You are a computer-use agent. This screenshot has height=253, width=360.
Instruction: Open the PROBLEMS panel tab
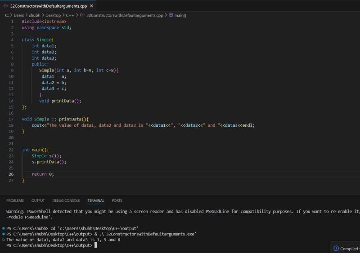pyautogui.click(x=15, y=200)
